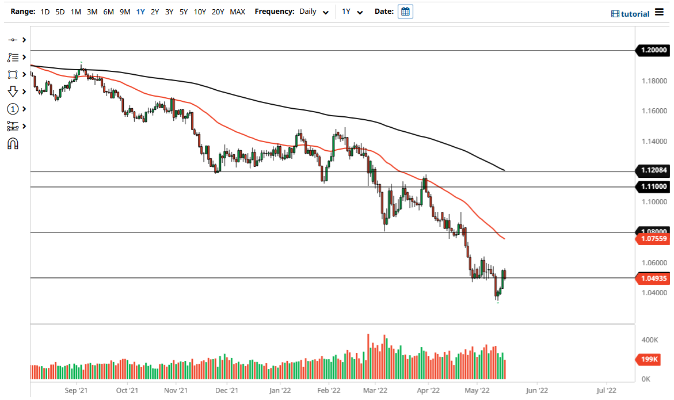The height and width of the screenshot is (400, 674).
Task: Switch to the 6M range tab
Action: pos(108,11)
